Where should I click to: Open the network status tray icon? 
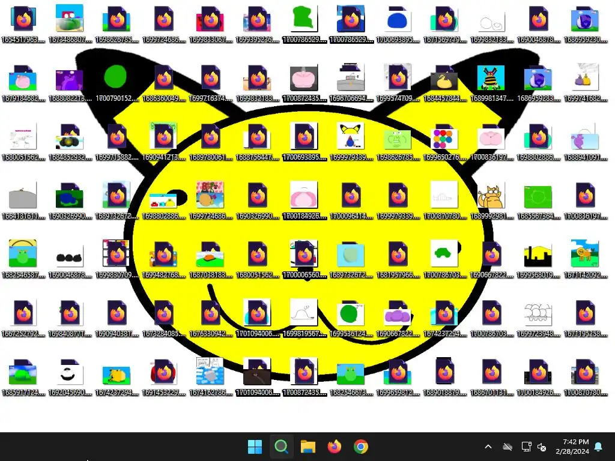526,447
